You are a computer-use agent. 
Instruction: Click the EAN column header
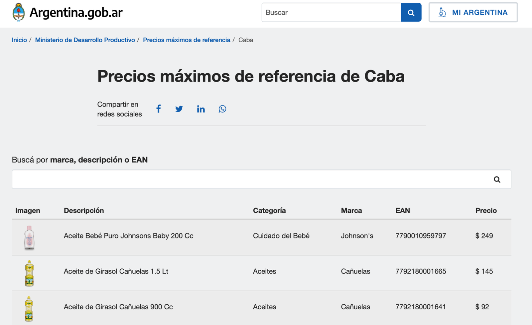(x=403, y=210)
